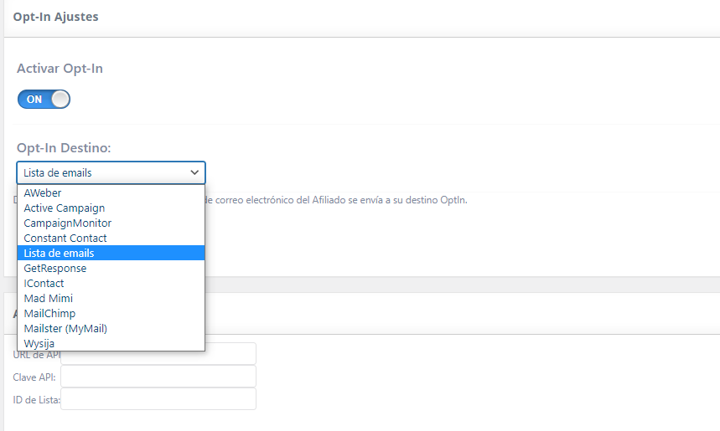Click the Afiliado OptIn description text
Screen dimensions: 720x431
(336, 200)
